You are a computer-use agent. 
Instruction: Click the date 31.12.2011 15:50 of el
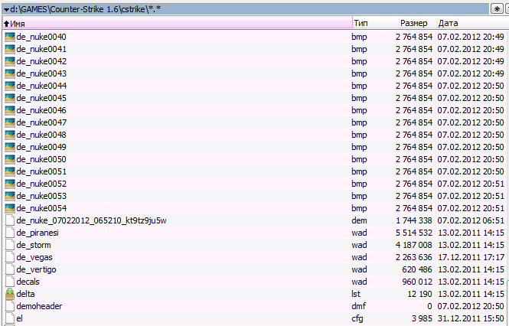coord(471,318)
